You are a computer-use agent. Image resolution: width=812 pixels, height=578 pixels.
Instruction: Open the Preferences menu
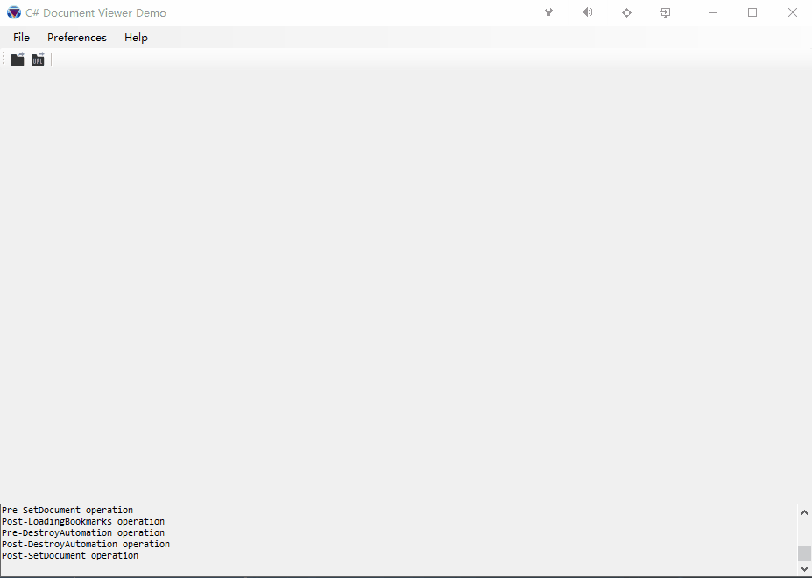click(76, 37)
